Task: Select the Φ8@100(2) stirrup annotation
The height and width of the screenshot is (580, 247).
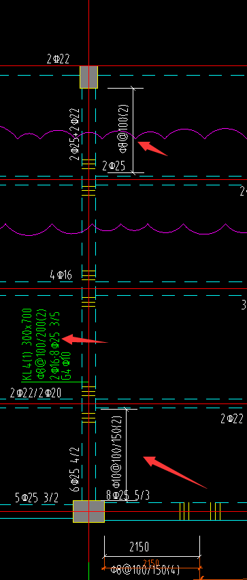Action: tap(123, 128)
